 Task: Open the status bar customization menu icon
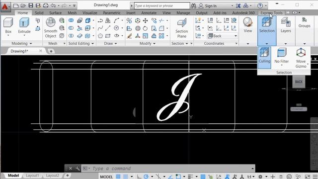315,177
